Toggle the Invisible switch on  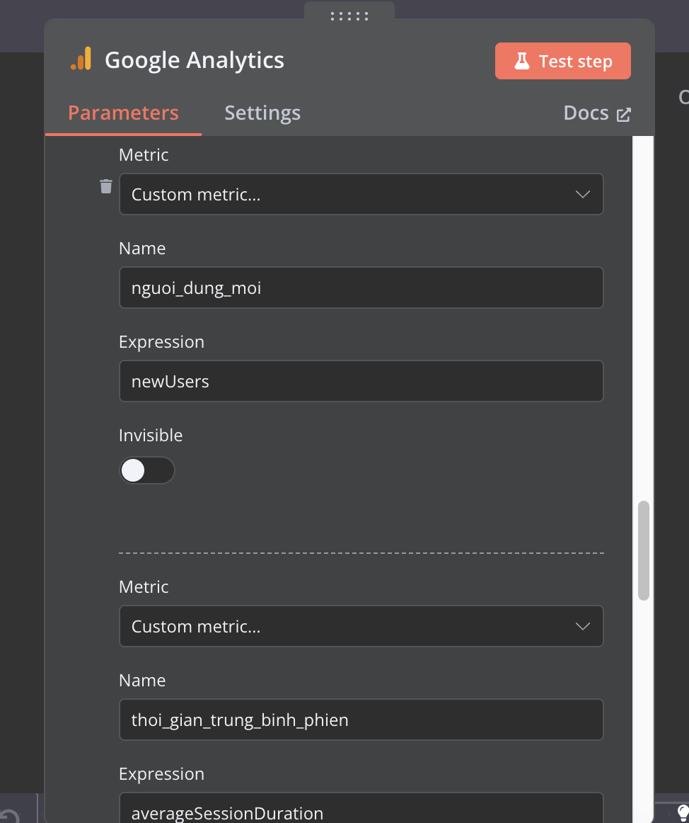(147, 470)
